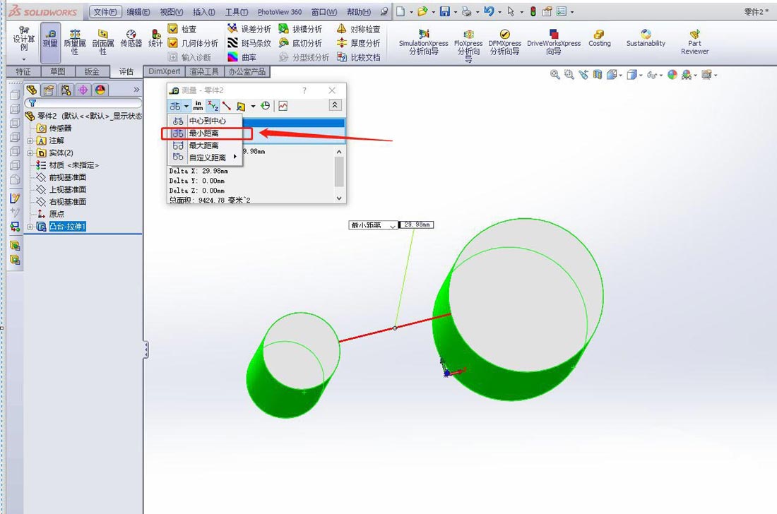Expand the 实体(2) solid bodies node
The height and width of the screenshot is (514, 777).
coord(30,153)
